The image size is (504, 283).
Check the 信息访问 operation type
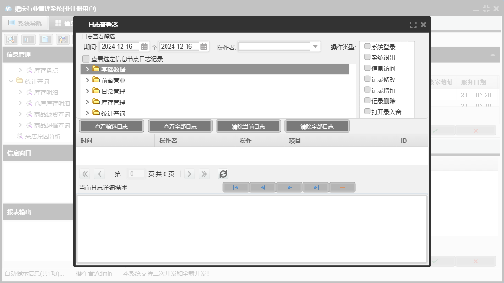pyautogui.click(x=367, y=68)
